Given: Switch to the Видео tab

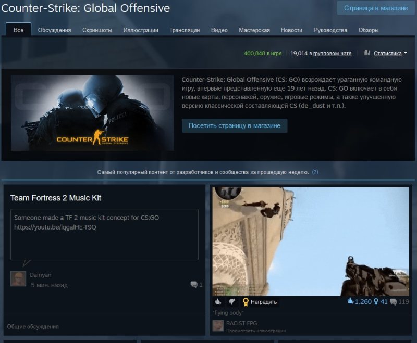Looking at the screenshot, I should coord(219,30).
